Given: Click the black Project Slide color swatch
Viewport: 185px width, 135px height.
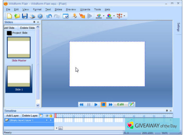Looking at the screenshot, I should coord(9,33).
